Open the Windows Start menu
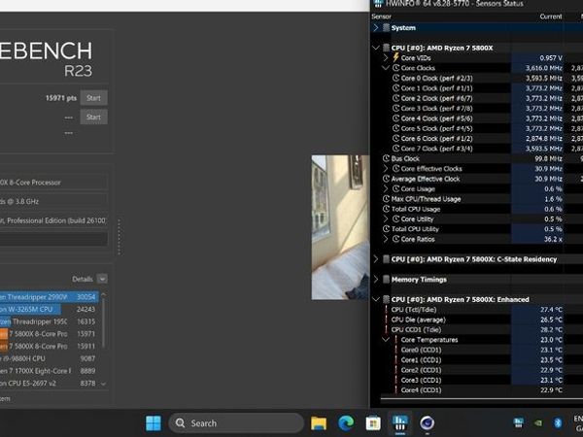Viewport: 583px width, 437px height. tap(154, 422)
